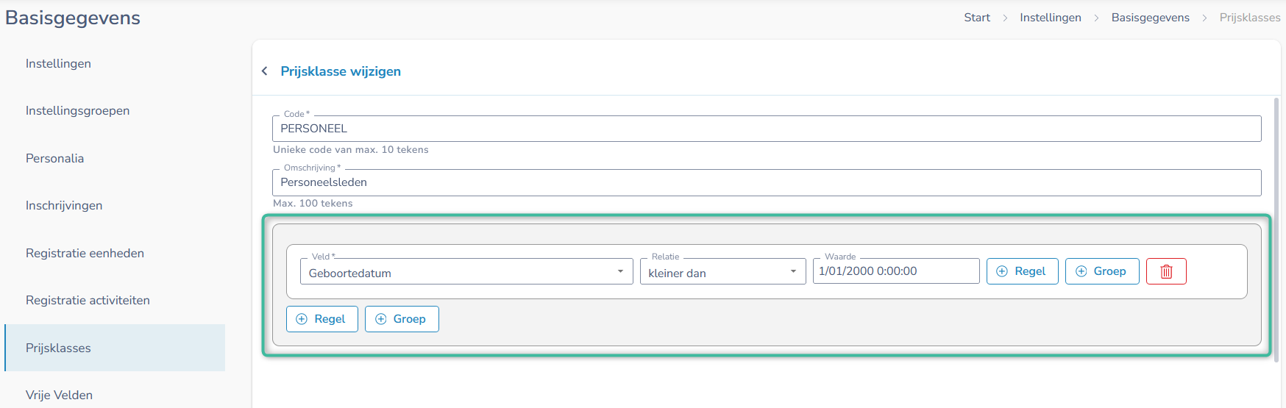Image resolution: width=1286 pixels, height=408 pixels.
Task: Click the bottom Regel button
Action: click(321, 319)
